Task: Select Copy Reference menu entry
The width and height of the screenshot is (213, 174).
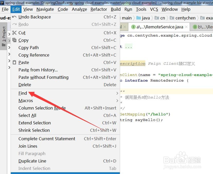Action: (x=65, y=55)
